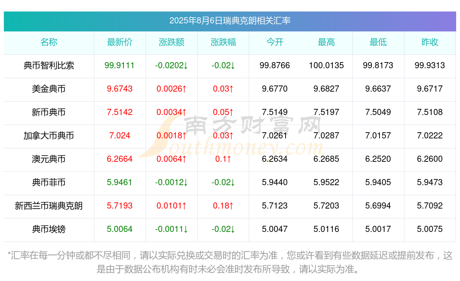
Task: Select the 今开 column header
Action: coord(275,42)
